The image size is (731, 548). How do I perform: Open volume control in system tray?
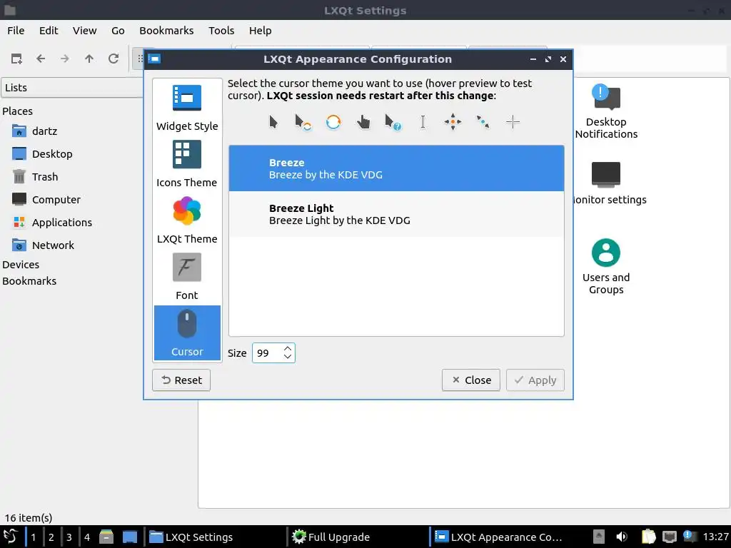pyautogui.click(x=622, y=537)
